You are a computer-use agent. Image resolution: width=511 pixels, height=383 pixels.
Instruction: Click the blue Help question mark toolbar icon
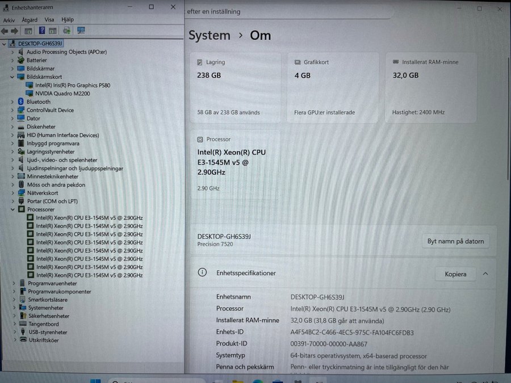[x=41, y=31]
